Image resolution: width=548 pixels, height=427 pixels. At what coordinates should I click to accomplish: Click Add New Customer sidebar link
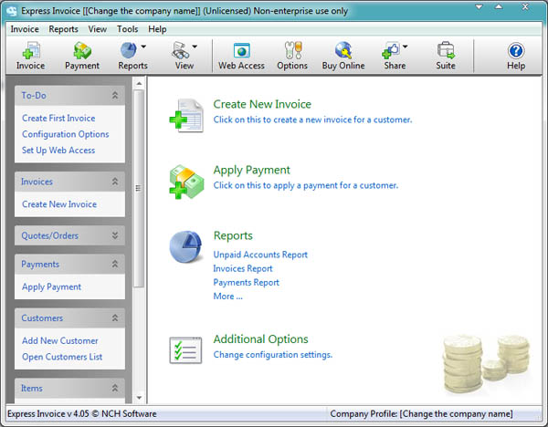60,341
